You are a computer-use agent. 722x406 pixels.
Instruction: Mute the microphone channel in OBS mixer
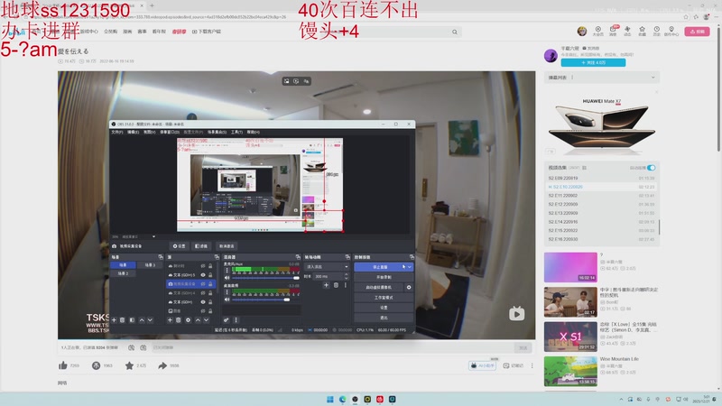[227, 278]
